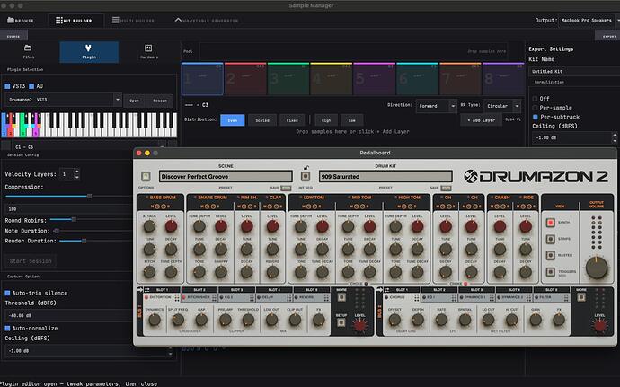Click the Add Layer button
The width and height of the screenshot is (620, 387).
click(481, 119)
